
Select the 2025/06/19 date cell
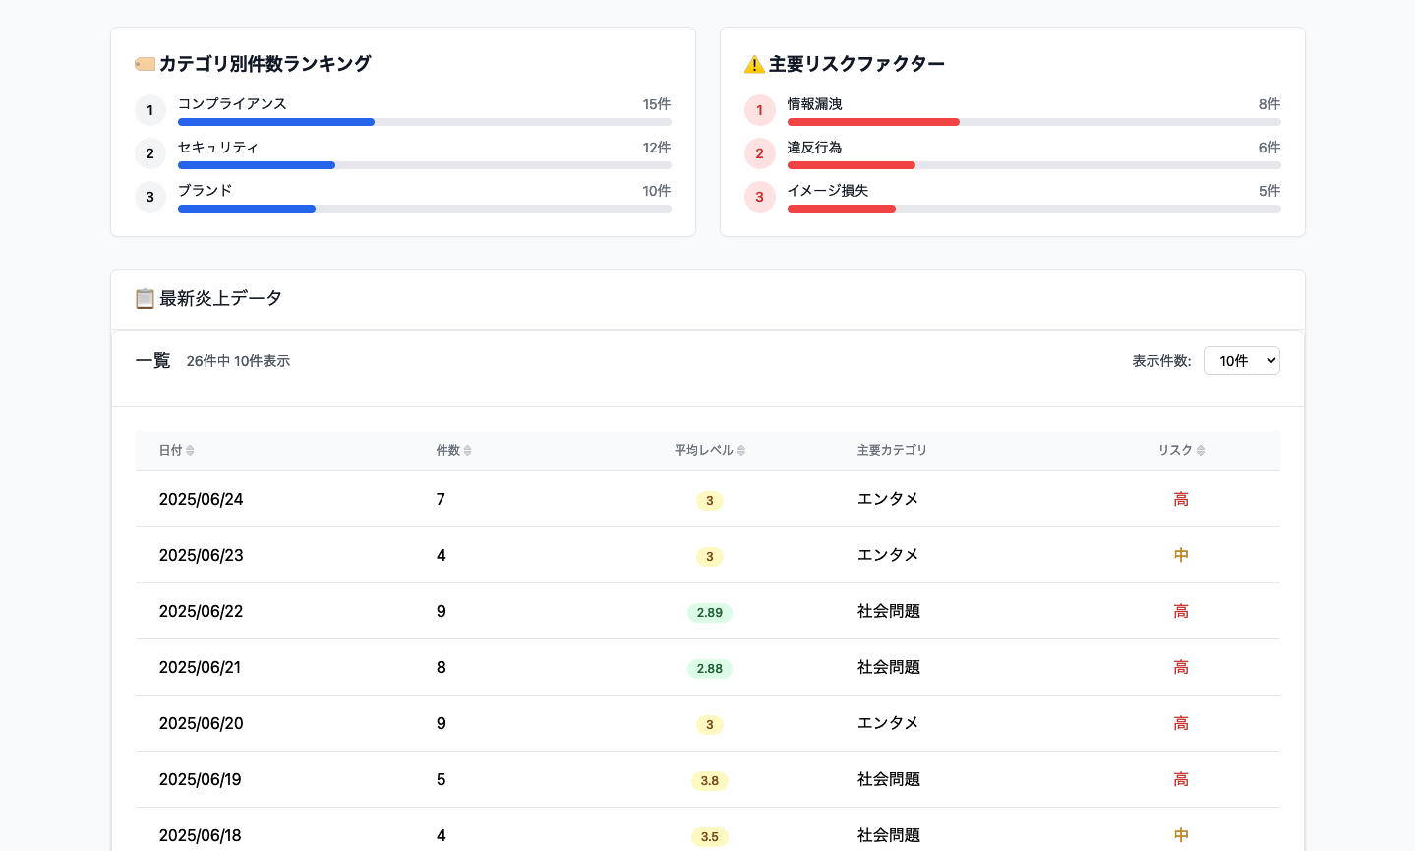201,779
